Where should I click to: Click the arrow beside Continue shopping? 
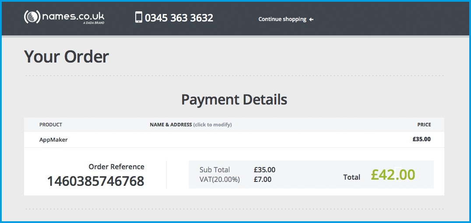pyautogui.click(x=311, y=19)
